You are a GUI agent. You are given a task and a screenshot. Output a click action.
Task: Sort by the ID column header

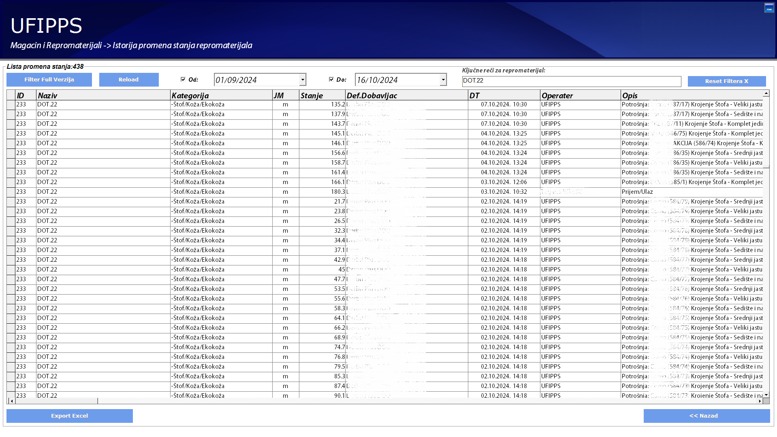coord(26,95)
